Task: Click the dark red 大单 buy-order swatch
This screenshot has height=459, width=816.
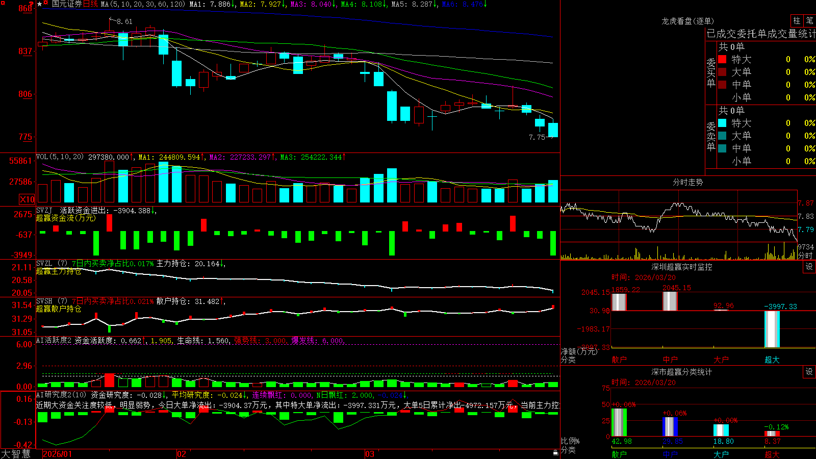Action: pyautogui.click(x=722, y=72)
